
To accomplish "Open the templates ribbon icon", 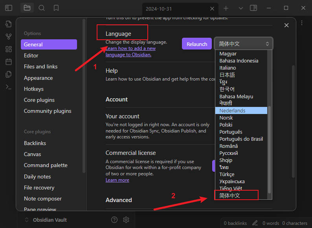I will 9,74.
